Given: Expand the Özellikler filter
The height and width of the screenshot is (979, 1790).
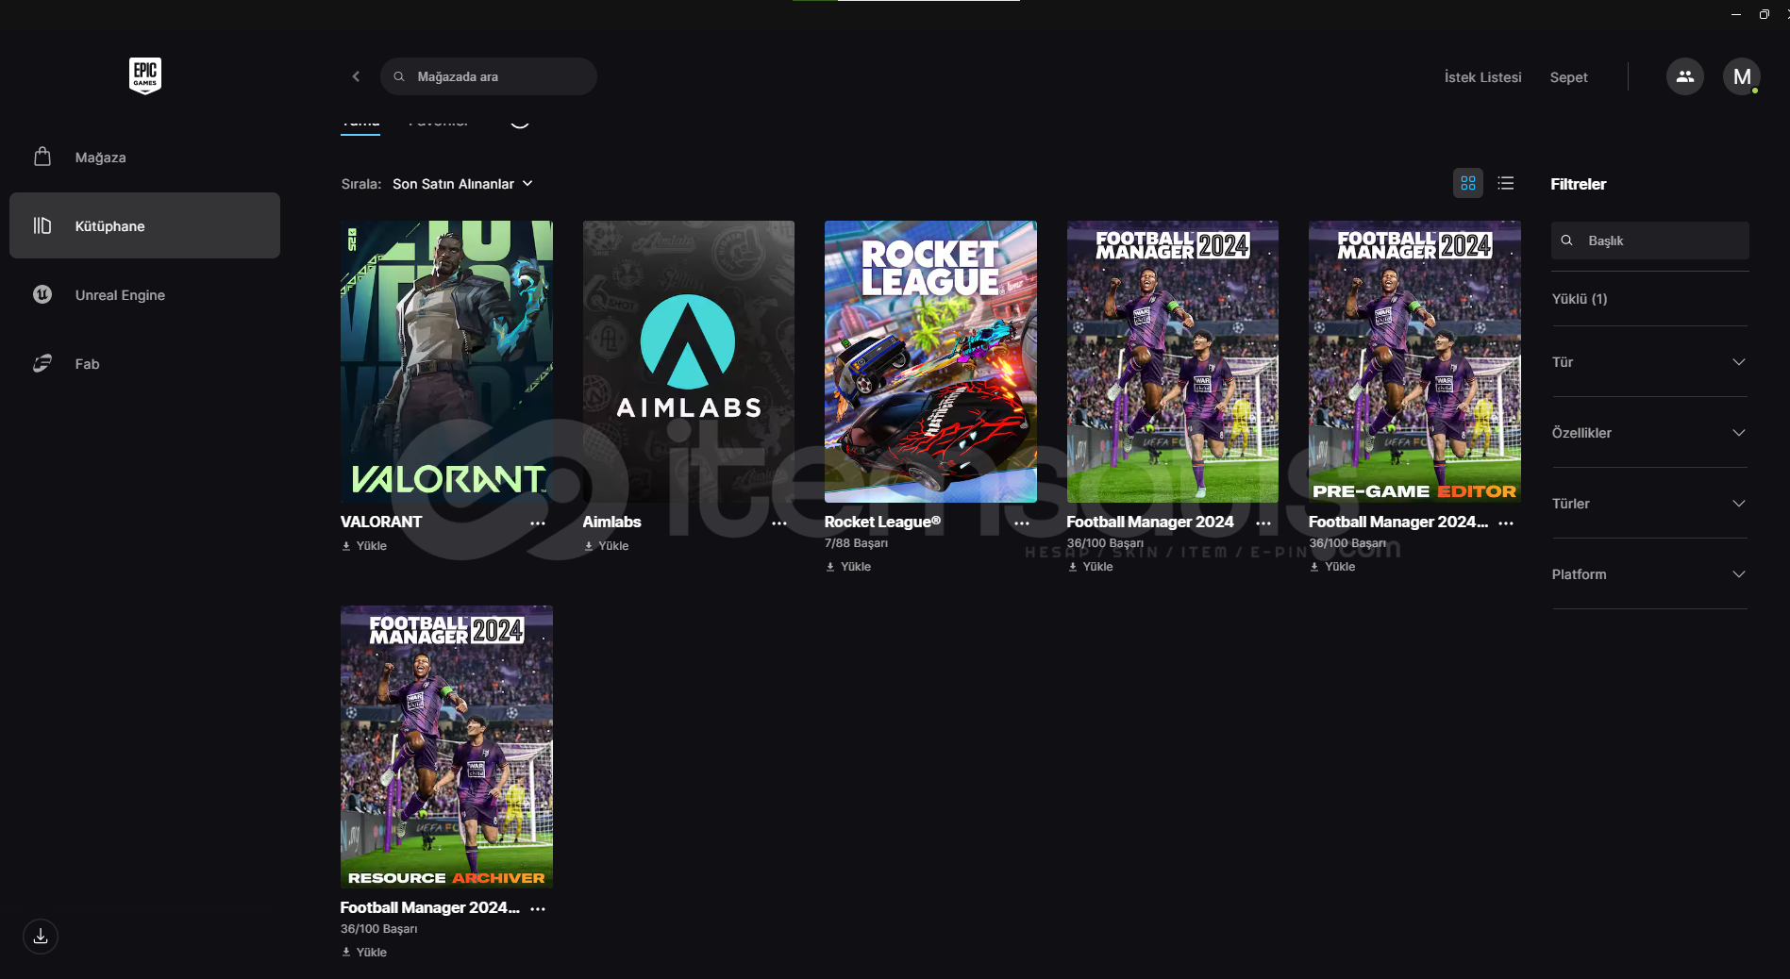Looking at the screenshot, I should point(1649,433).
